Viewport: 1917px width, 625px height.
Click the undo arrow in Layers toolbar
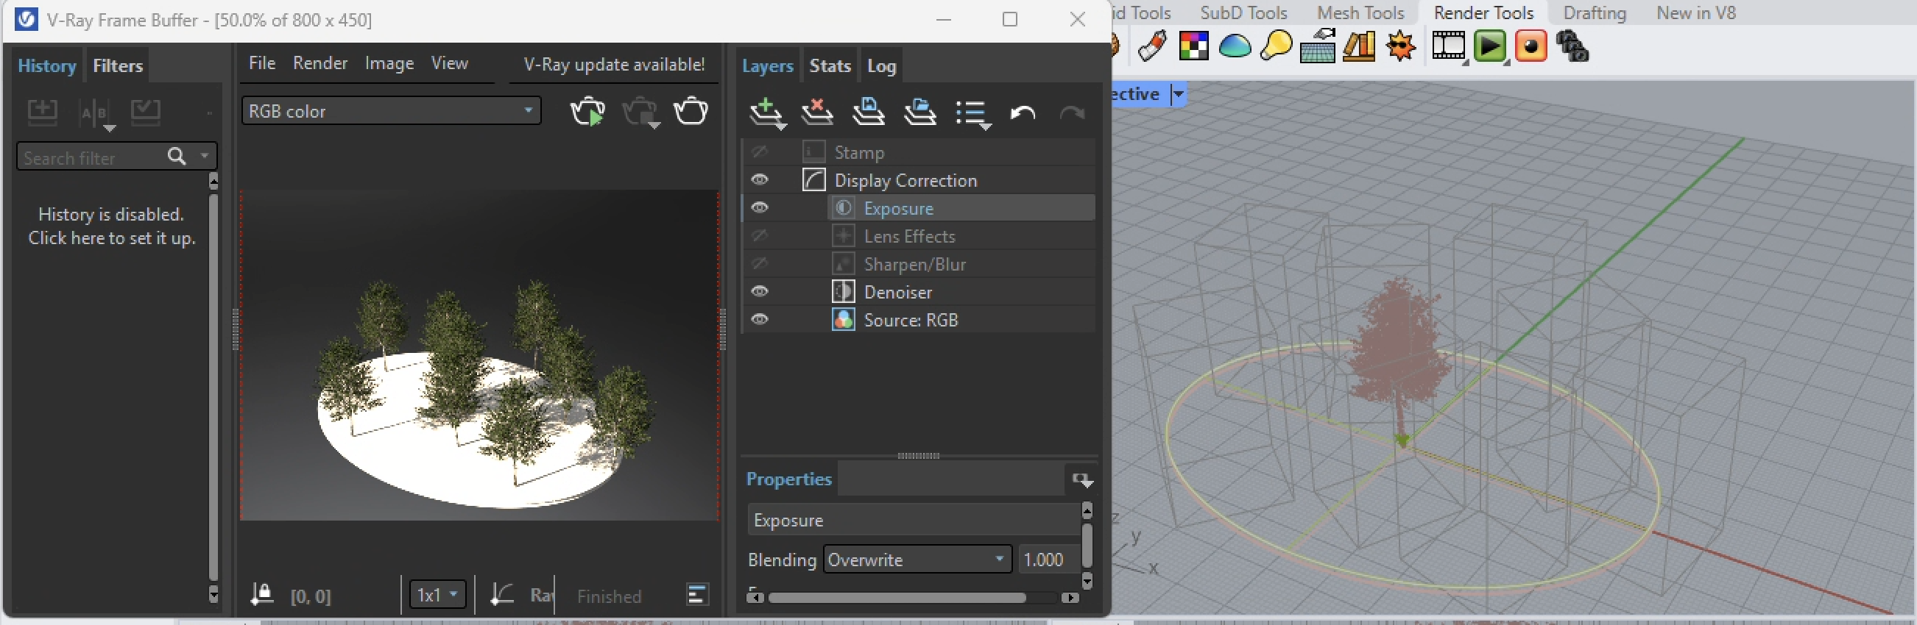point(1023,113)
